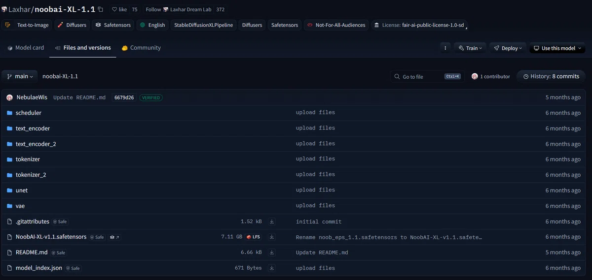Click the Text-to-Image tag

coord(27,25)
